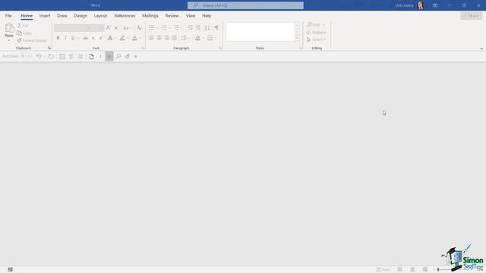The width and height of the screenshot is (486, 273).
Task: Switch to the Mailings tab
Action: 150,16
